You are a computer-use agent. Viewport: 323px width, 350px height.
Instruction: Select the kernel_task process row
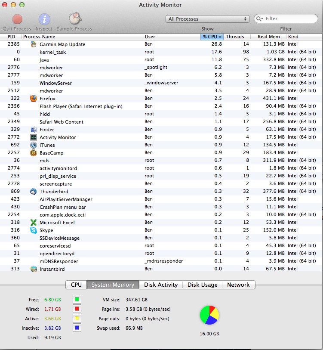tap(161, 52)
